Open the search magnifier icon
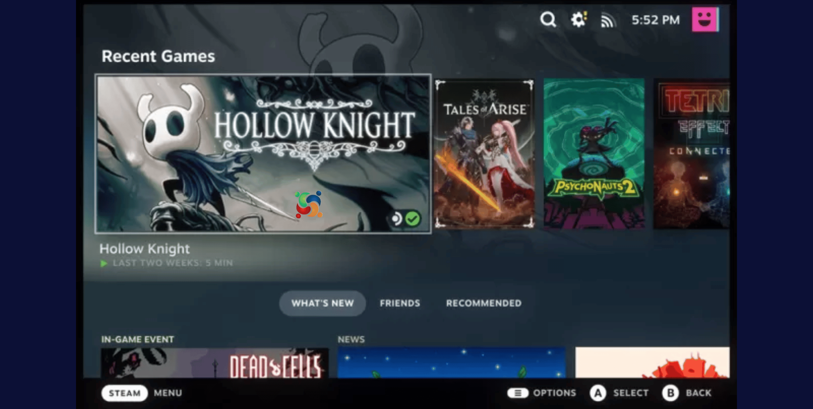The image size is (813, 409). click(548, 20)
